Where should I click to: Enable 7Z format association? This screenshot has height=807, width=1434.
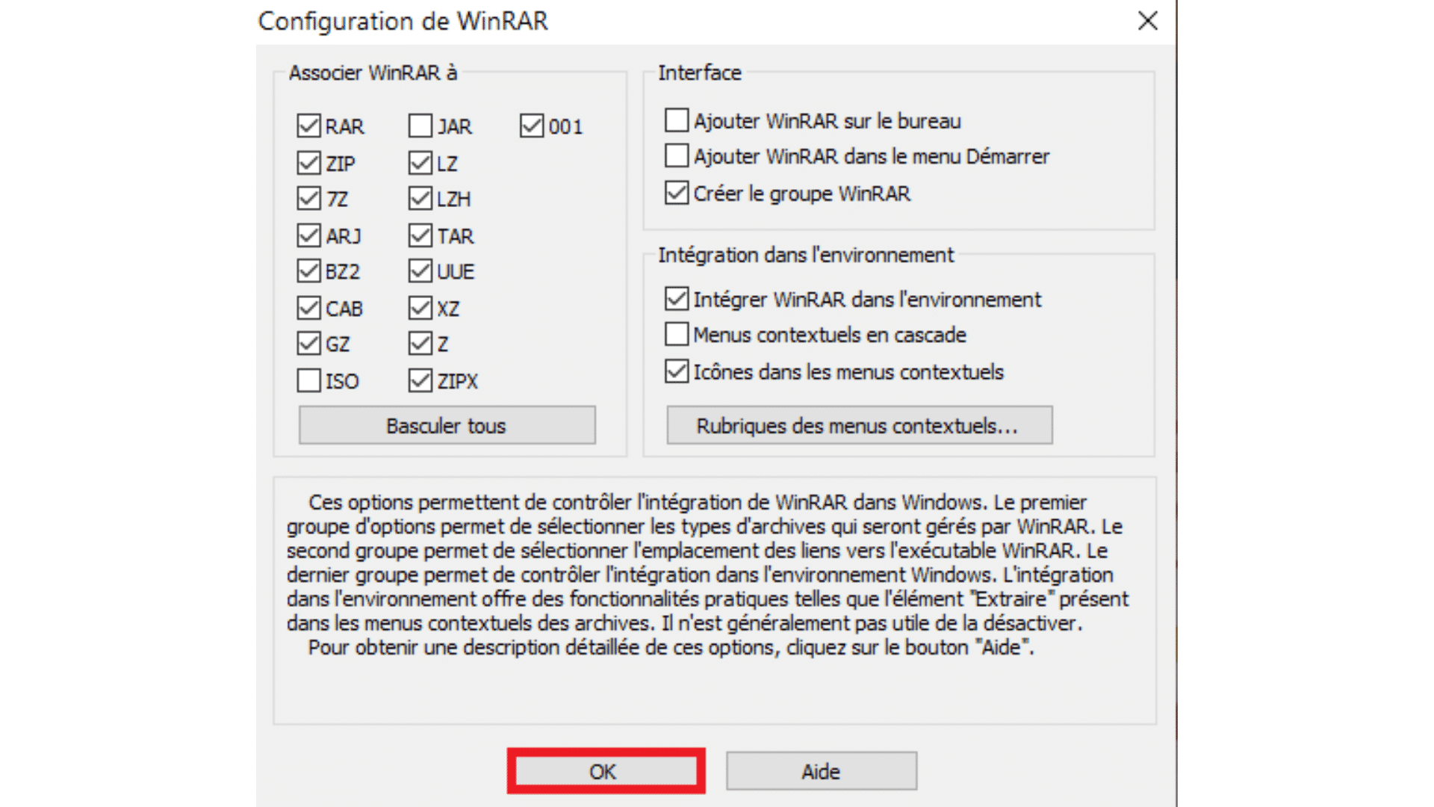308,198
